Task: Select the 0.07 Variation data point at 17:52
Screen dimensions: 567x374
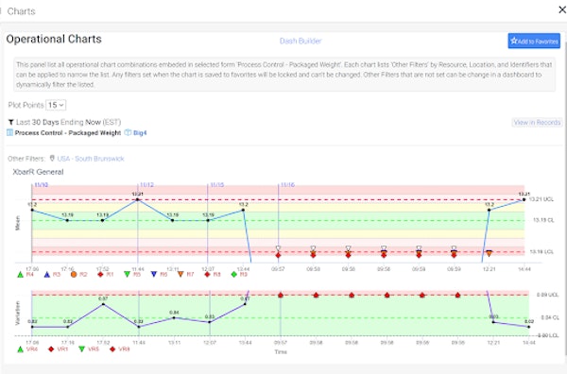Action: tap(103, 304)
